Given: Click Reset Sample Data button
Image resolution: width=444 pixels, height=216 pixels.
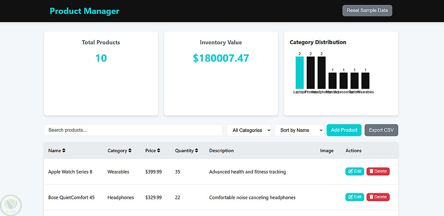Looking at the screenshot, I should 367,11.
